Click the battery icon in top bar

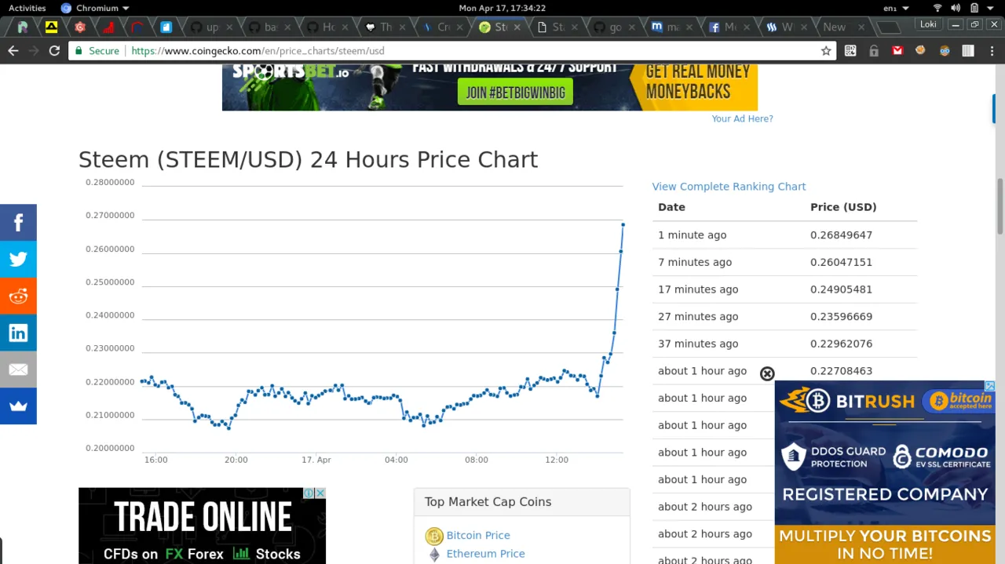[974, 8]
